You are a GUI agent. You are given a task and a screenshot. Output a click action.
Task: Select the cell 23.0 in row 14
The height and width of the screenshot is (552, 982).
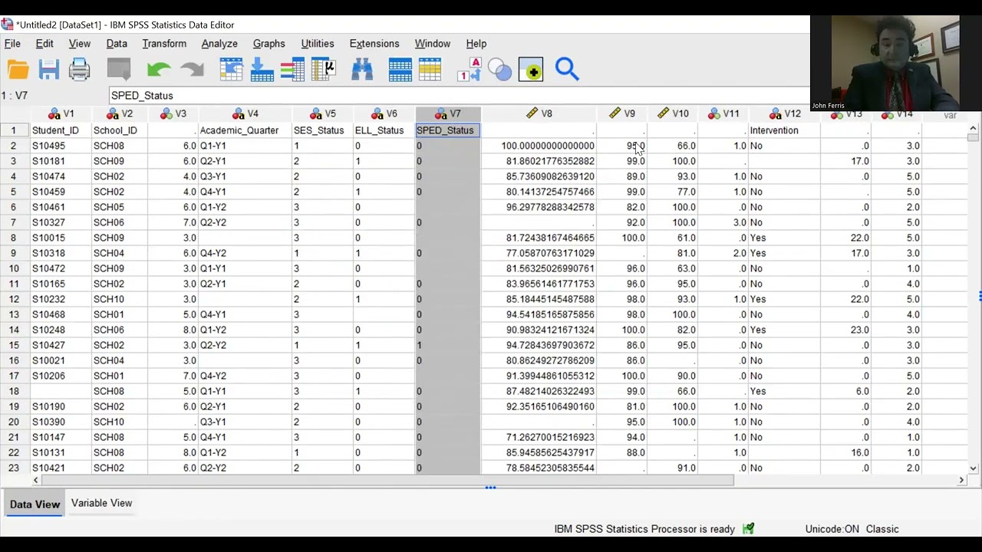point(845,330)
